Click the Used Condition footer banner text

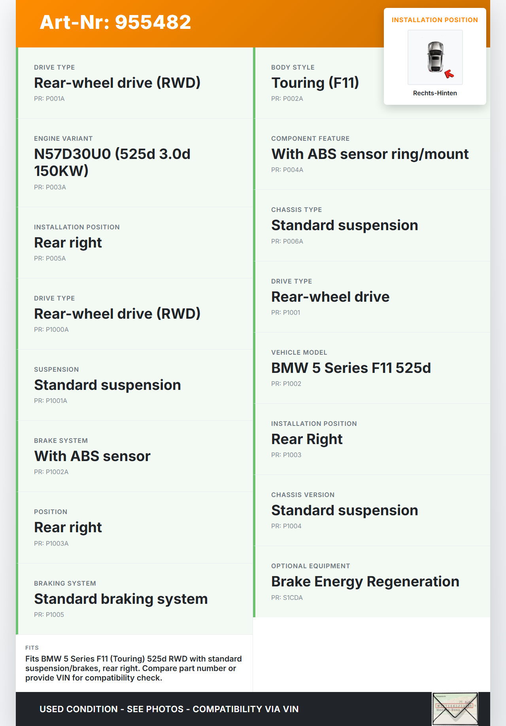pos(169,709)
